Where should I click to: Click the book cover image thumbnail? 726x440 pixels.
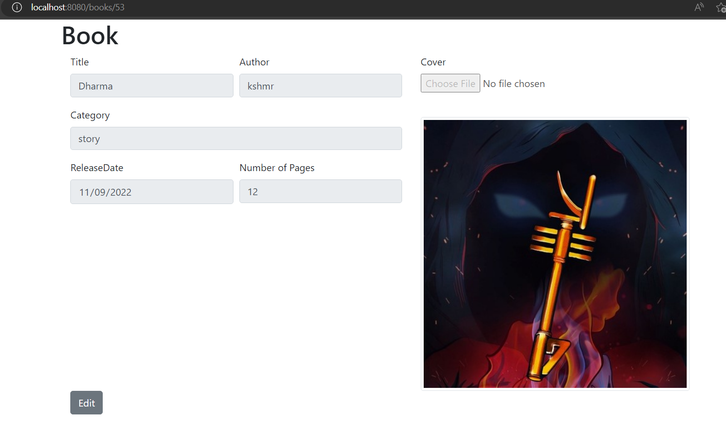tap(555, 254)
